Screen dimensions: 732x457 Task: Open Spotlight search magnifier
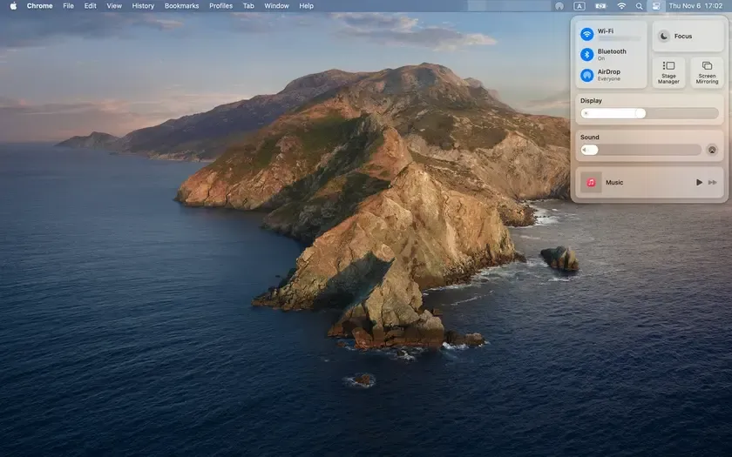639,6
